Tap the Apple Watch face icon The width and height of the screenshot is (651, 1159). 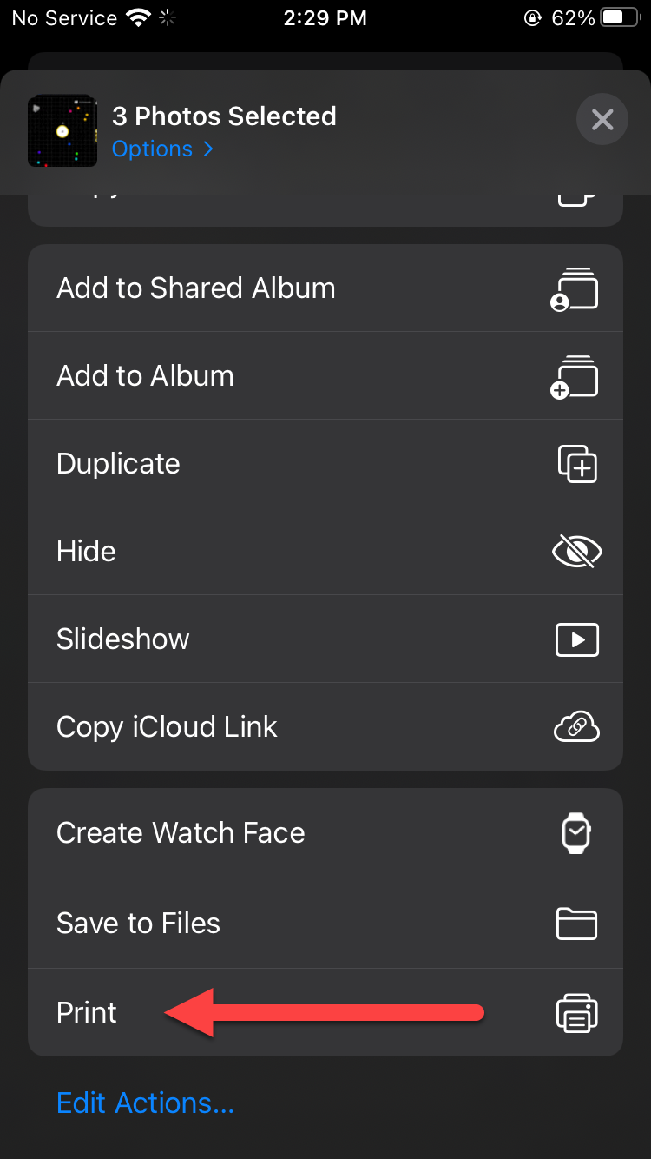click(575, 833)
